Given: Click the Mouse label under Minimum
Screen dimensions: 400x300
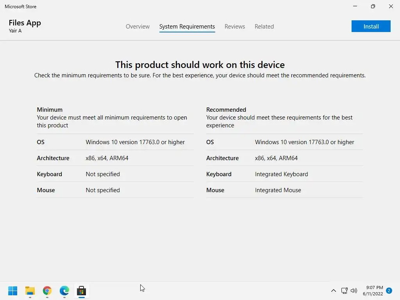Looking at the screenshot, I should (46, 190).
